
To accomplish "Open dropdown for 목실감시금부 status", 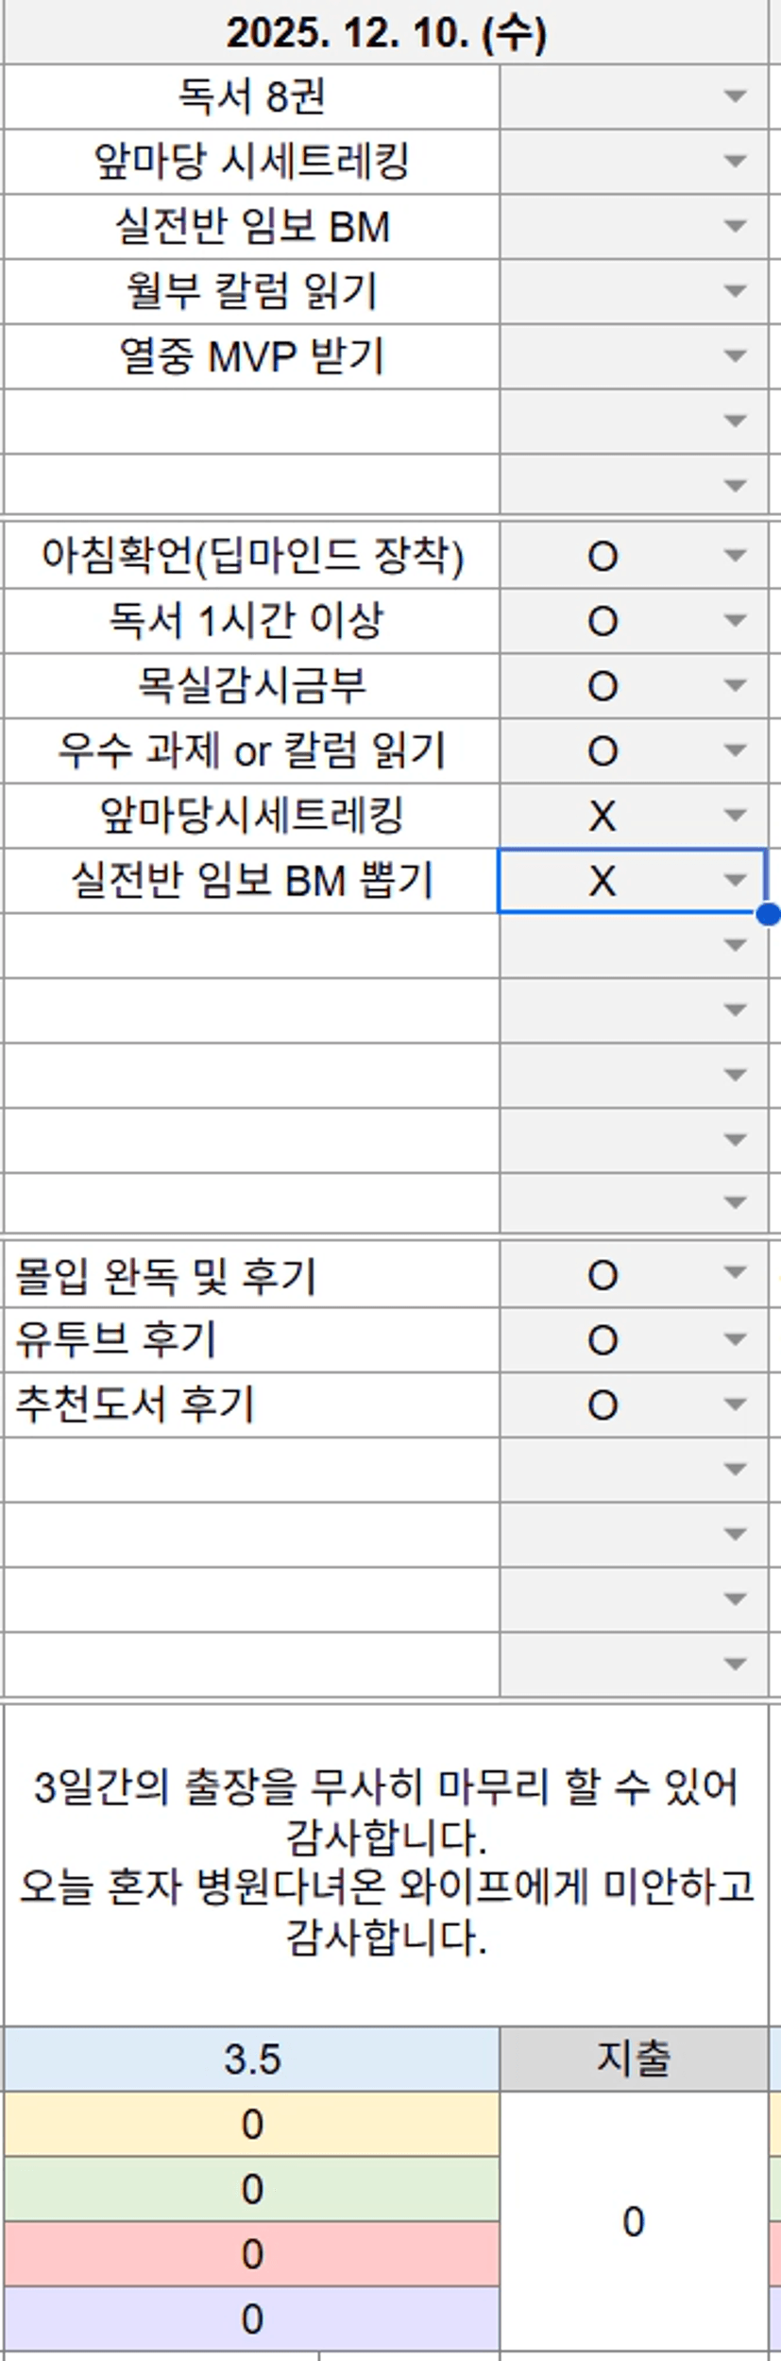I will click(735, 685).
